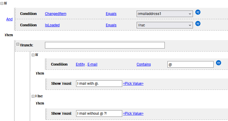
Task: Click Equals operator for IsLoaded condition
Action: point(111,25)
